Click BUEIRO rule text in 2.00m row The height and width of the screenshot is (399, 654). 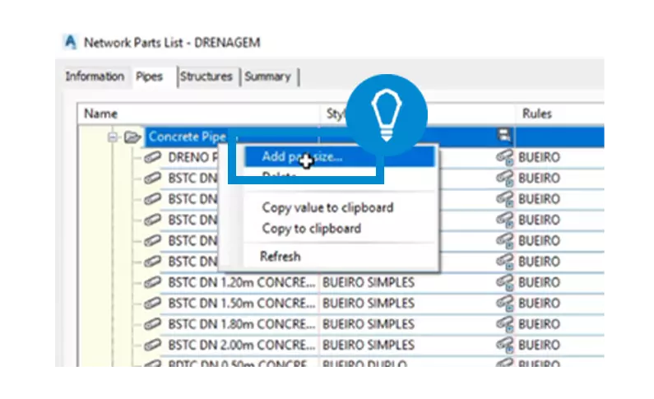(539, 345)
